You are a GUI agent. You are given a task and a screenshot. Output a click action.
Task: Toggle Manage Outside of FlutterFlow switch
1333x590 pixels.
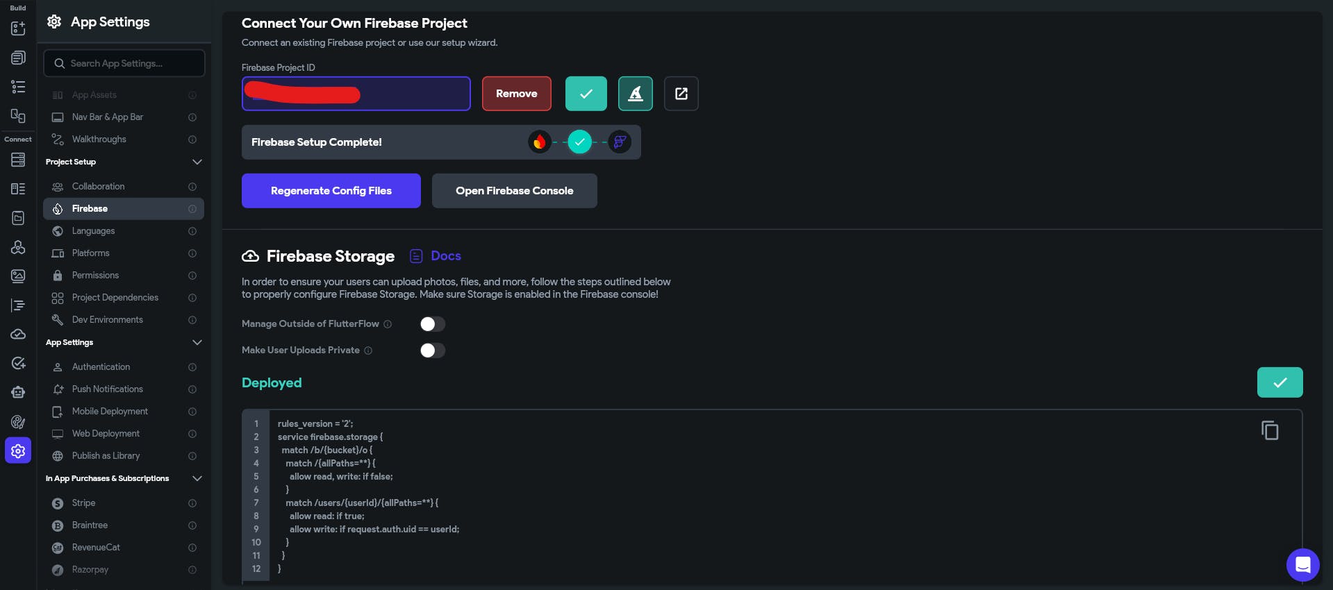click(x=433, y=324)
